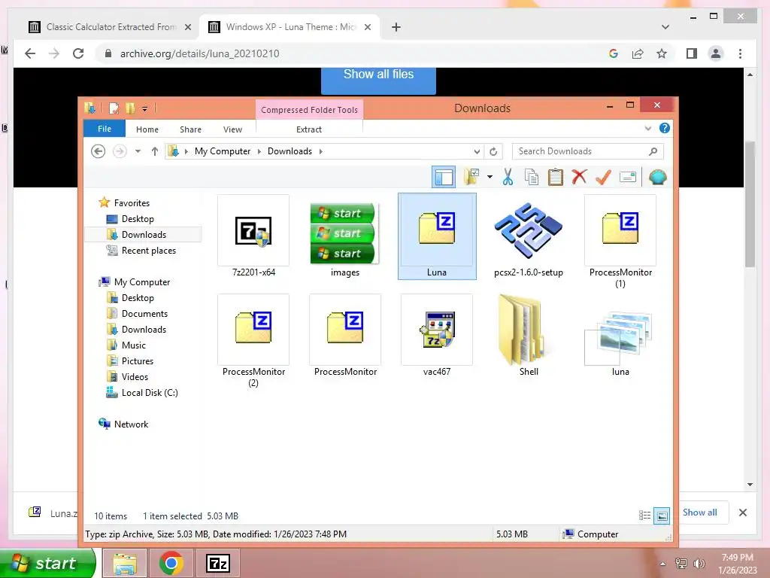Viewport: 770px width, 578px height.
Task: Select the vac467 installer file
Action: coord(437,336)
